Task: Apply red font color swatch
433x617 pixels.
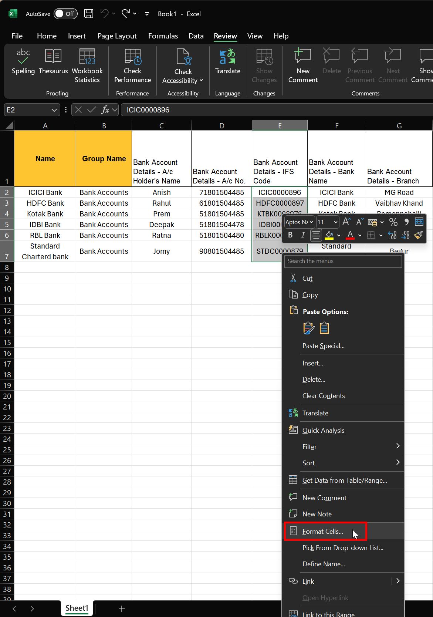Action: [350, 235]
